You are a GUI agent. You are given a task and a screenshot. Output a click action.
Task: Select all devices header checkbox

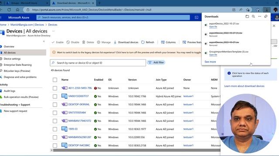pyautogui.click(x=55, y=80)
